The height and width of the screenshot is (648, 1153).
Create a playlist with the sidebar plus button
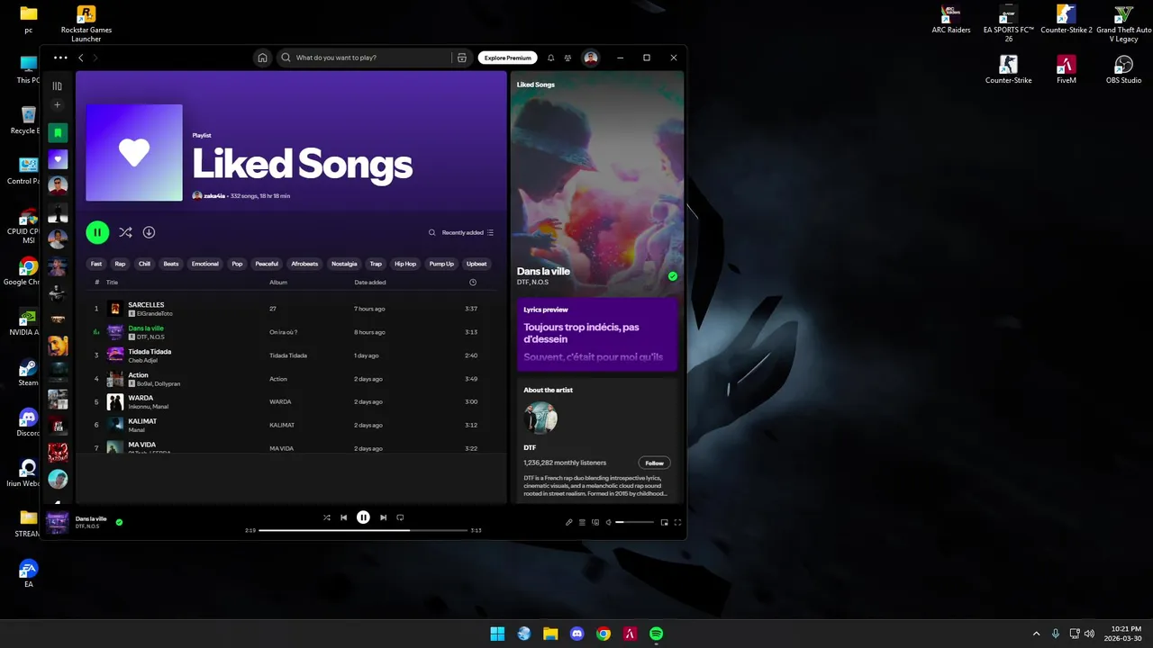tap(58, 105)
